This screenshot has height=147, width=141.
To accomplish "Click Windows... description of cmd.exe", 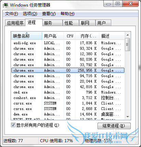I will (111, 92).
